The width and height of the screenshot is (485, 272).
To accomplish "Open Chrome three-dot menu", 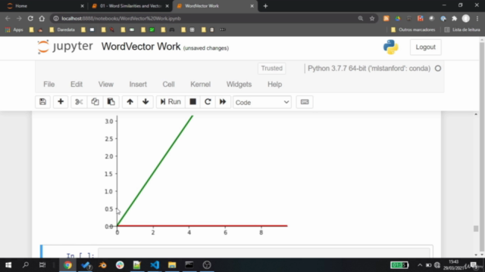I will [478, 18].
